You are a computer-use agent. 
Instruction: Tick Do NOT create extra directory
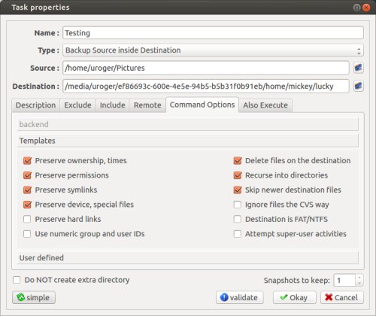point(17,280)
